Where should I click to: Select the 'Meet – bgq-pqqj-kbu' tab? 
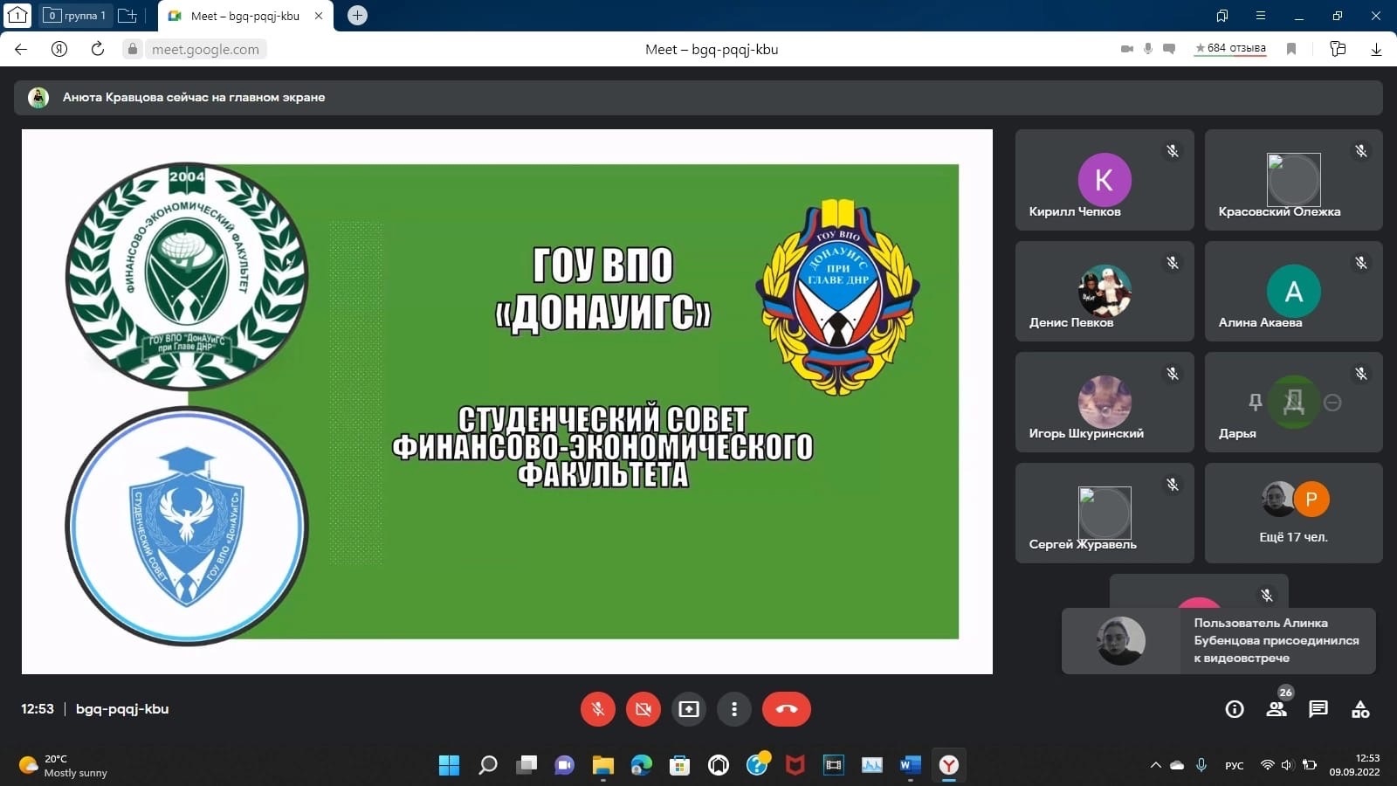[x=244, y=16]
